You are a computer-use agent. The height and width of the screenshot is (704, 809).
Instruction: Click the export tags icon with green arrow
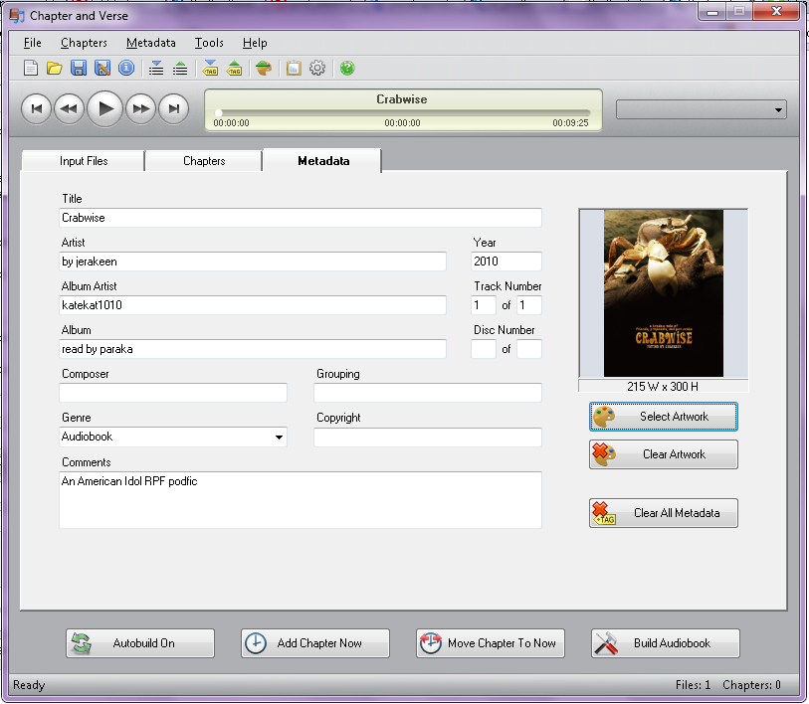point(234,69)
